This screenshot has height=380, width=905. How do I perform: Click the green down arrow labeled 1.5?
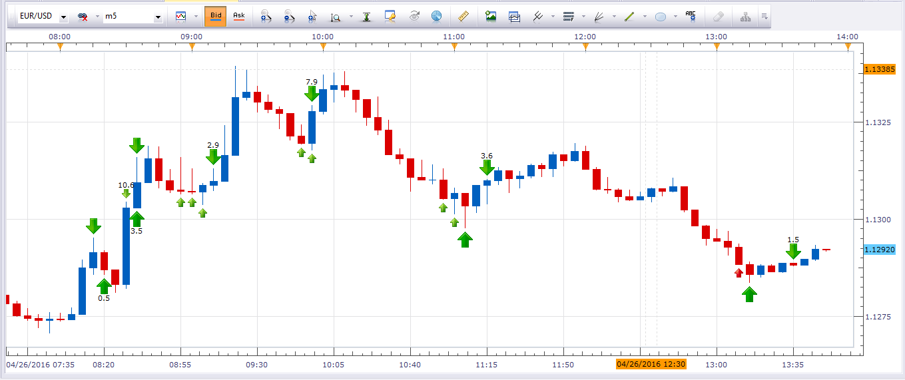792,252
